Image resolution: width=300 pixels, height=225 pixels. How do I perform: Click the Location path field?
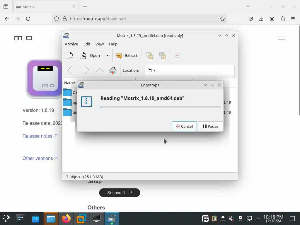(x=190, y=70)
